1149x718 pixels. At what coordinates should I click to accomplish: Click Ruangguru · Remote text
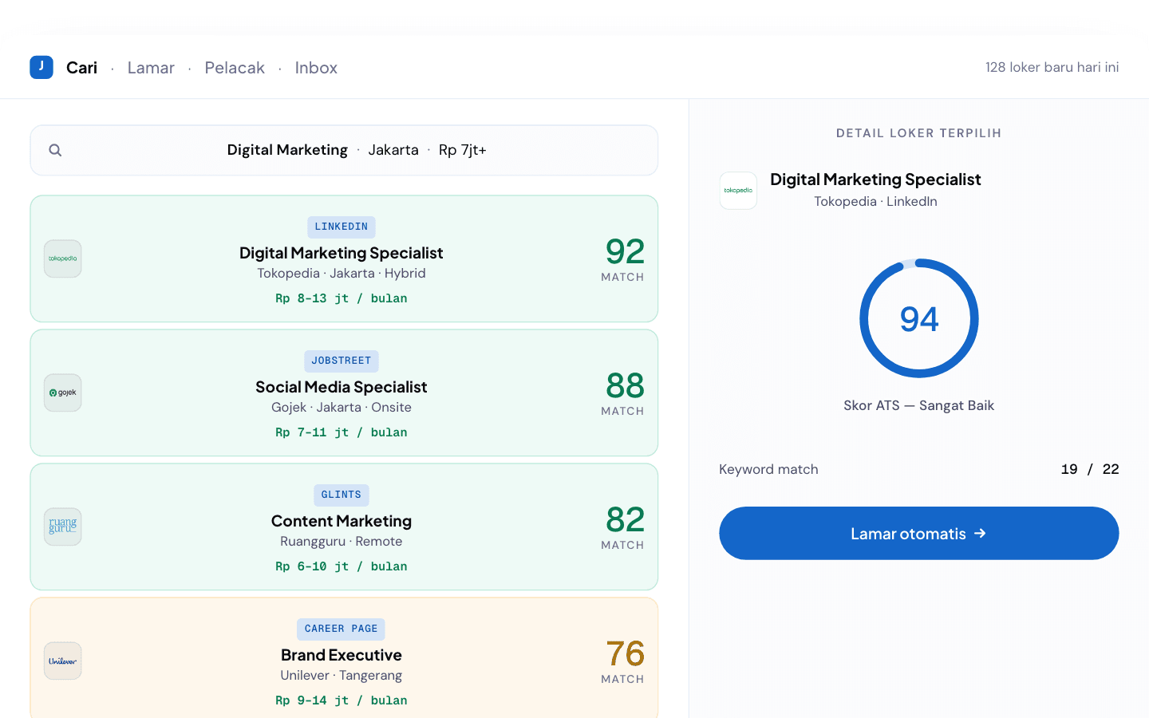point(342,541)
